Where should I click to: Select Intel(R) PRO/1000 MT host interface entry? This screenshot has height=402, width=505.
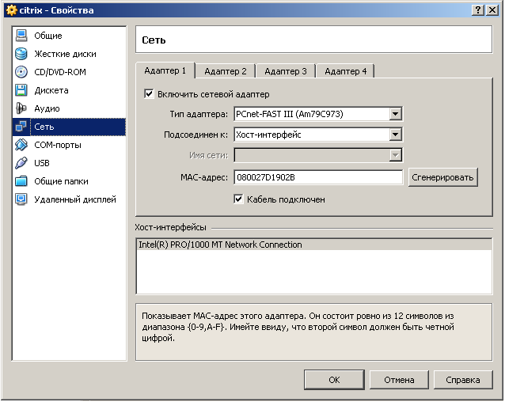pos(221,245)
